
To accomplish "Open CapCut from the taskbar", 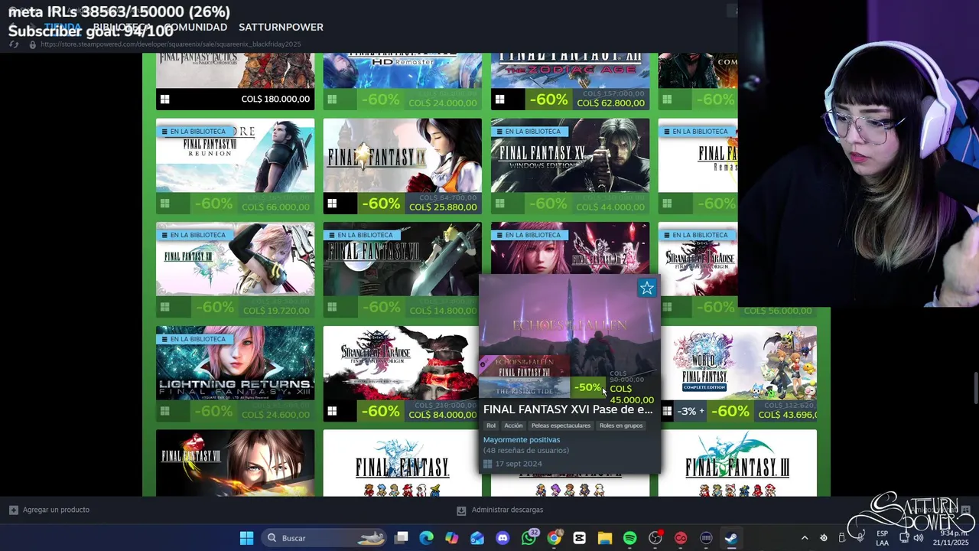I will [x=579, y=538].
